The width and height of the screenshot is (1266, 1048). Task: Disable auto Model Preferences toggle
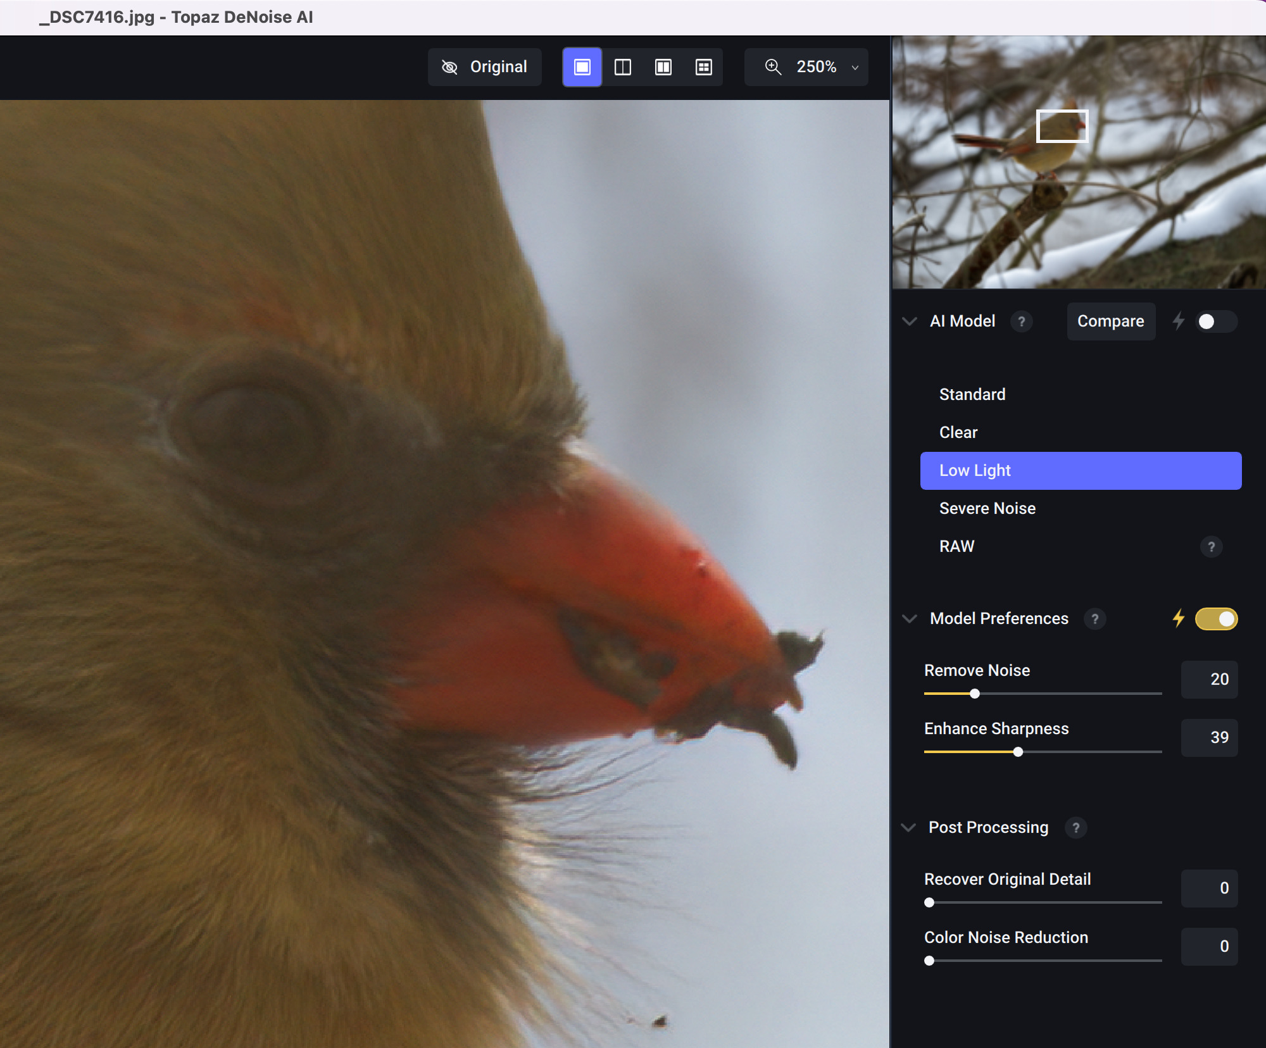click(x=1215, y=619)
